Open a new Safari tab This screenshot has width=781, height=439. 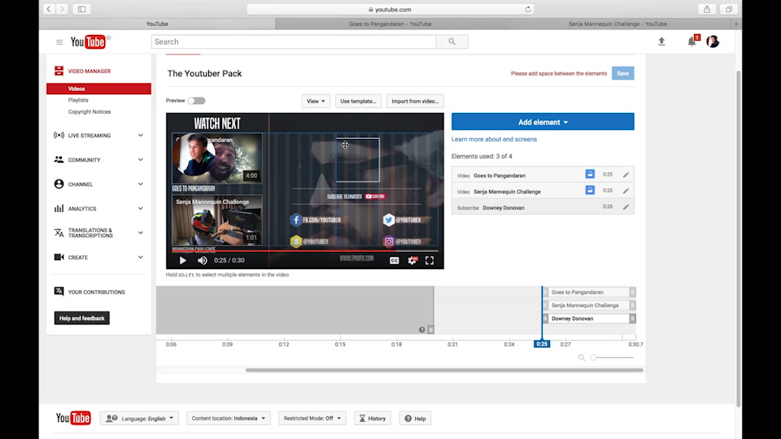click(x=736, y=24)
